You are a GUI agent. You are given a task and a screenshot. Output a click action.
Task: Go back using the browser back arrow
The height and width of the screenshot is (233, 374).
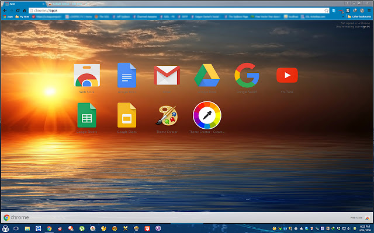tap(5, 10)
